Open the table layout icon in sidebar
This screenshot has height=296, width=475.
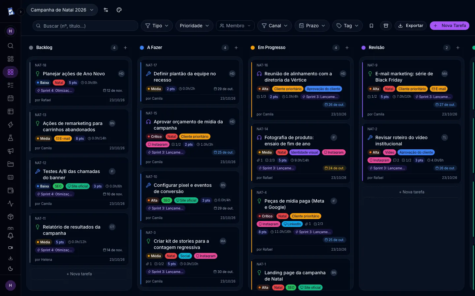coord(11,111)
